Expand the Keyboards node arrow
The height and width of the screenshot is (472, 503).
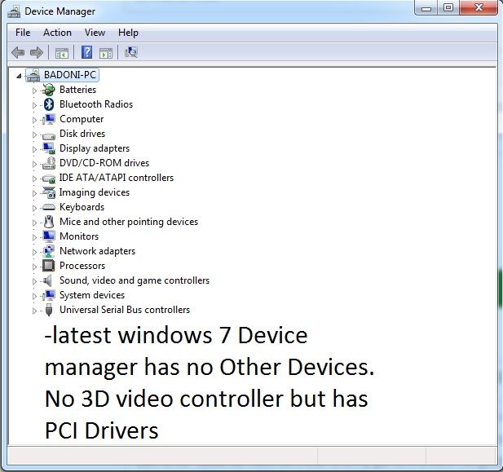point(34,208)
